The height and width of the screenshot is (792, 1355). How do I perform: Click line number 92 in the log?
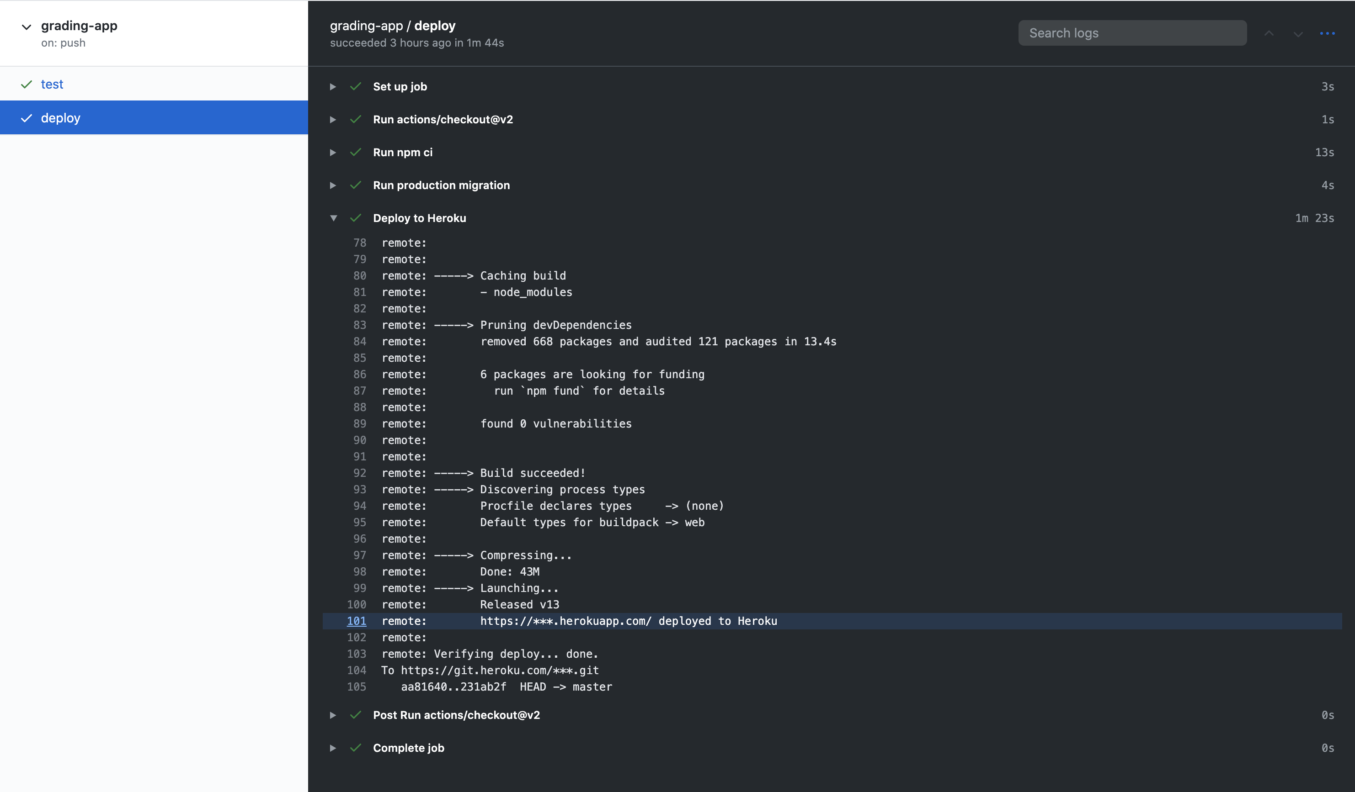click(x=359, y=473)
